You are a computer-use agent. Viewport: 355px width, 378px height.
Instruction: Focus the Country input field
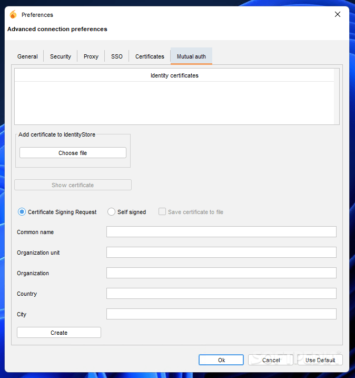221,293
